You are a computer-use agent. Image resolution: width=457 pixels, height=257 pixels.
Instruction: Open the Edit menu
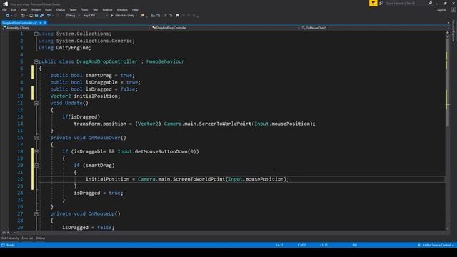(14, 10)
